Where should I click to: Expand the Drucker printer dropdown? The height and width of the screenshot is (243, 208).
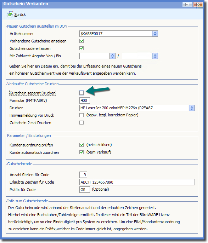click(192, 108)
